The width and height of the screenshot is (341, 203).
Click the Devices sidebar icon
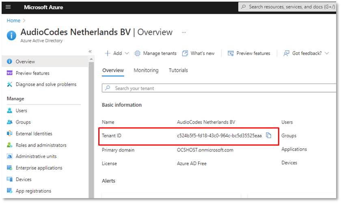click(10, 179)
